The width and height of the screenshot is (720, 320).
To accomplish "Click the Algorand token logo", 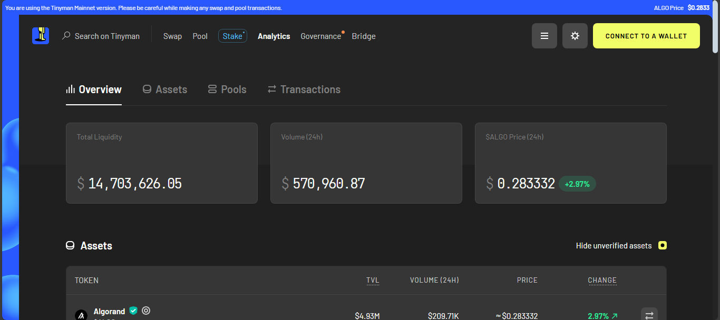I will pyautogui.click(x=81, y=315).
